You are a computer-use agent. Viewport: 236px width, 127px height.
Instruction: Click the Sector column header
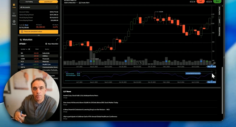47,49
